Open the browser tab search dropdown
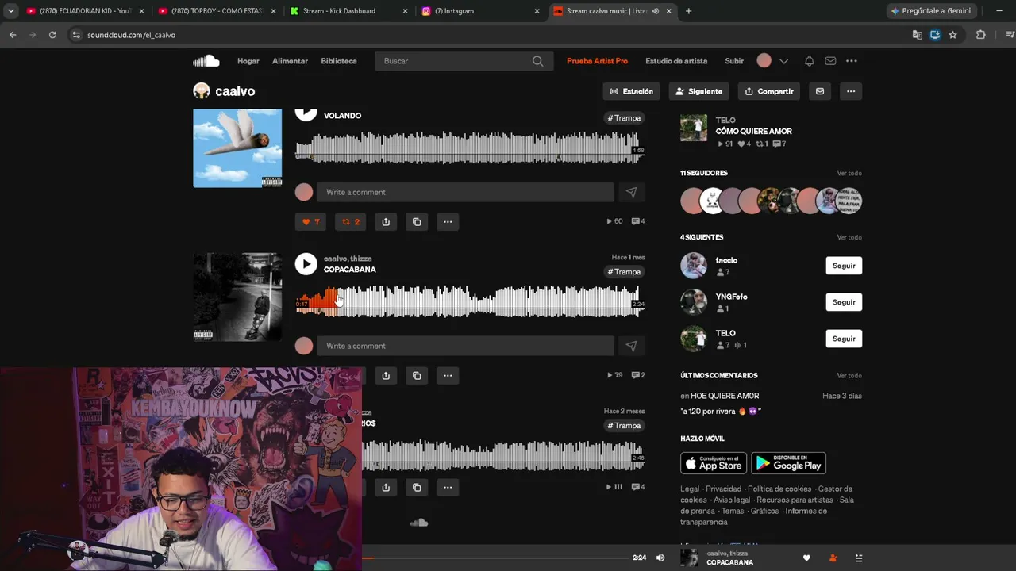The image size is (1016, 571). point(10,11)
